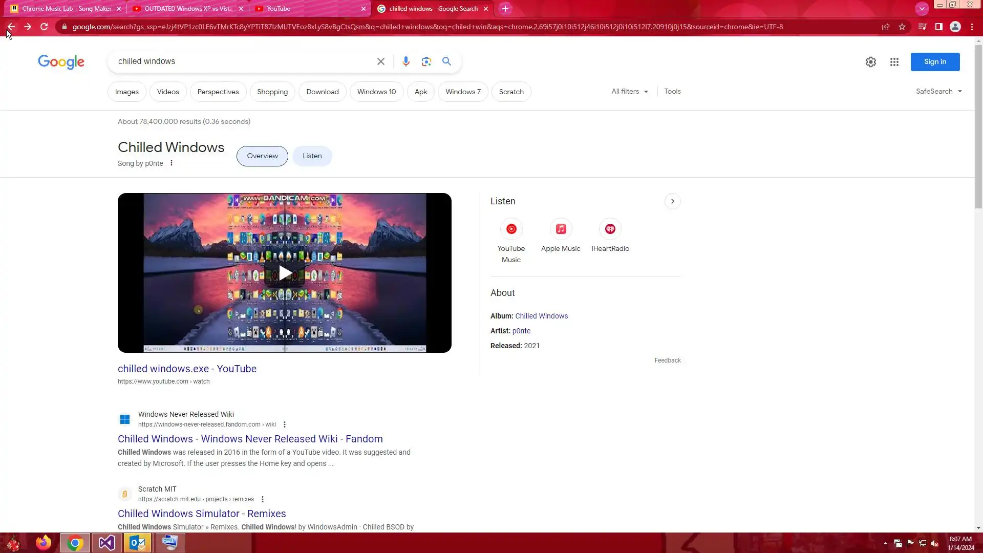Image resolution: width=983 pixels, height=553 pixels.
Task: Play the chilled windows.exe video thumbnail
Action: coord(285,273)
